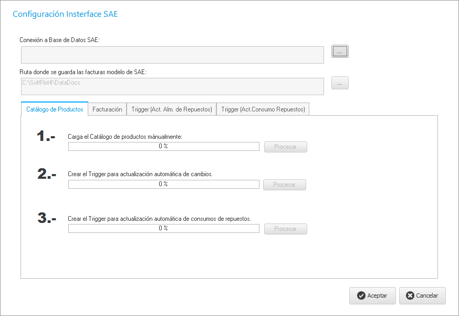459x316 pixels.
Task: Click the large step 3 number graphic
Action: pos(47,218)
